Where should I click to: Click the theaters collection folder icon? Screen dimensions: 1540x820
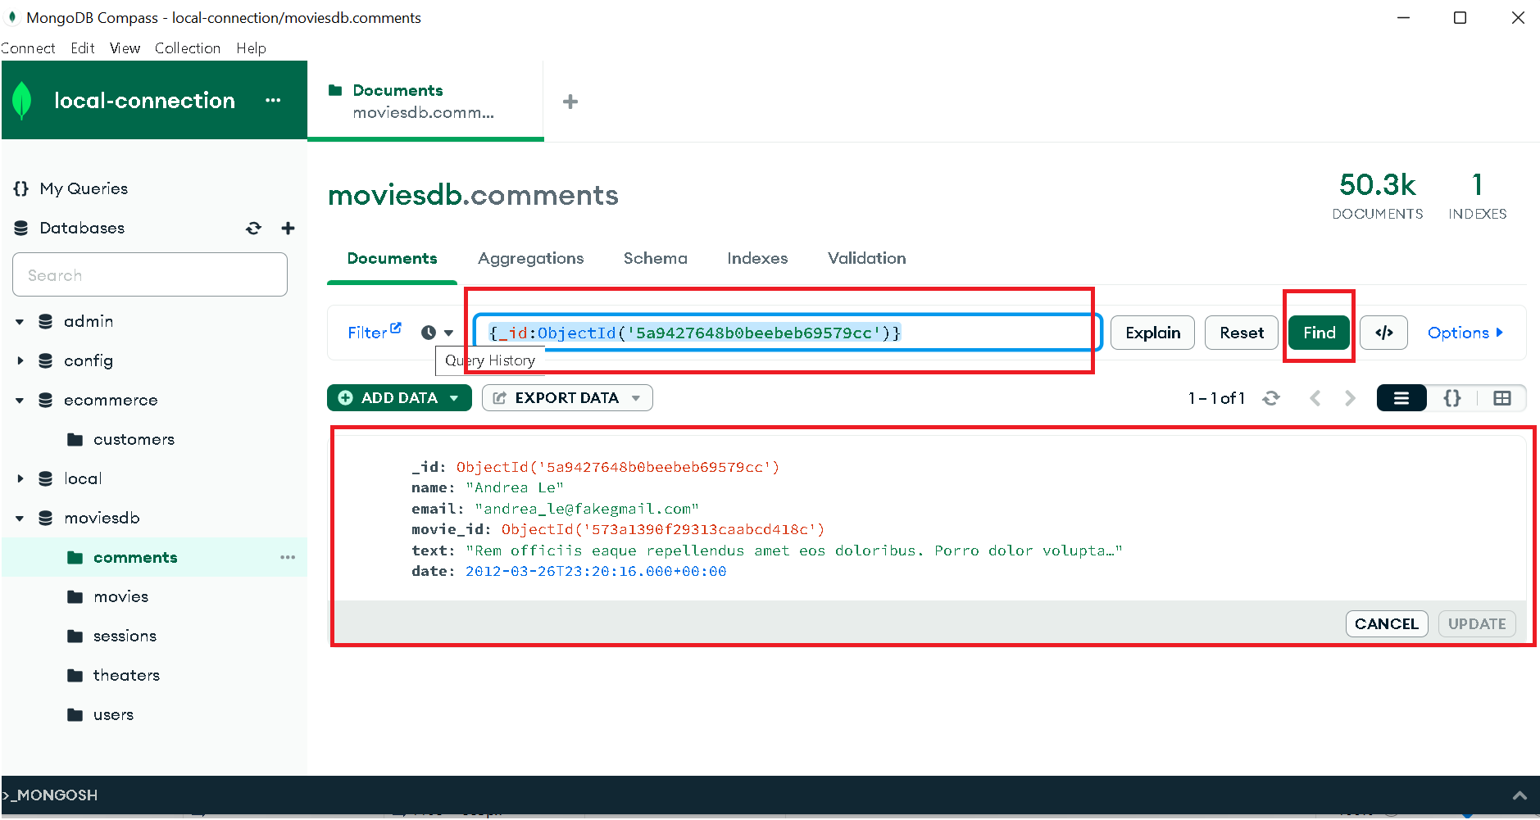pos(75,675)
